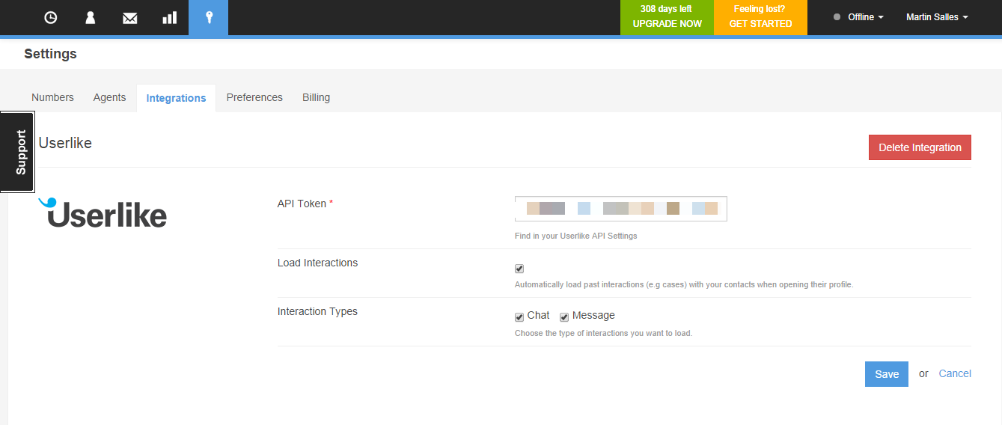Click the Delete Integration button
The height and width of the screenshot is (425, 1002).
click(920, 147)
